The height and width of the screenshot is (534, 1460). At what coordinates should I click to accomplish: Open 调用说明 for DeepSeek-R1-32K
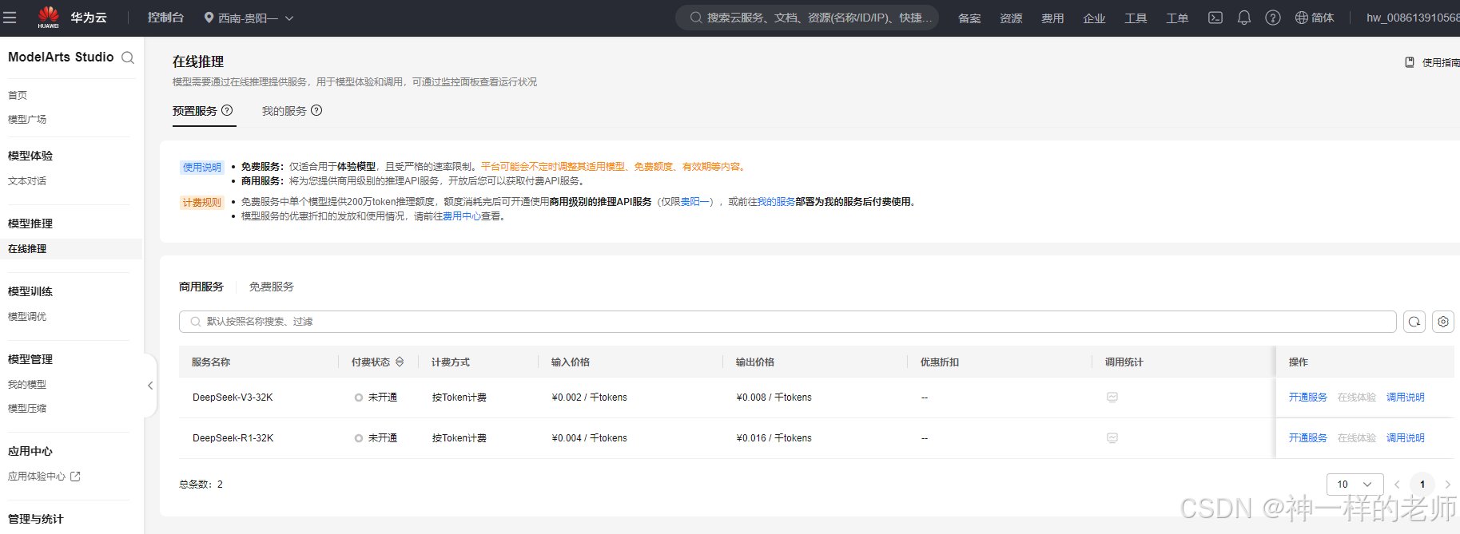coord(1405,438)
